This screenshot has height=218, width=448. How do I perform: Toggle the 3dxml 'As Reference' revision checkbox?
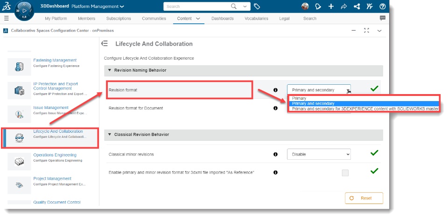(345, 173)
